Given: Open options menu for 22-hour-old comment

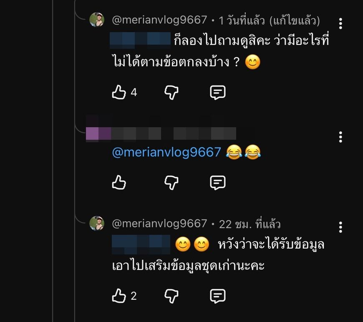Looking at the screenshot, I should coord(341,227).
